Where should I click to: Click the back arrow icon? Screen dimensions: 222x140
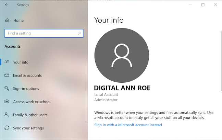tap(7, 5)
